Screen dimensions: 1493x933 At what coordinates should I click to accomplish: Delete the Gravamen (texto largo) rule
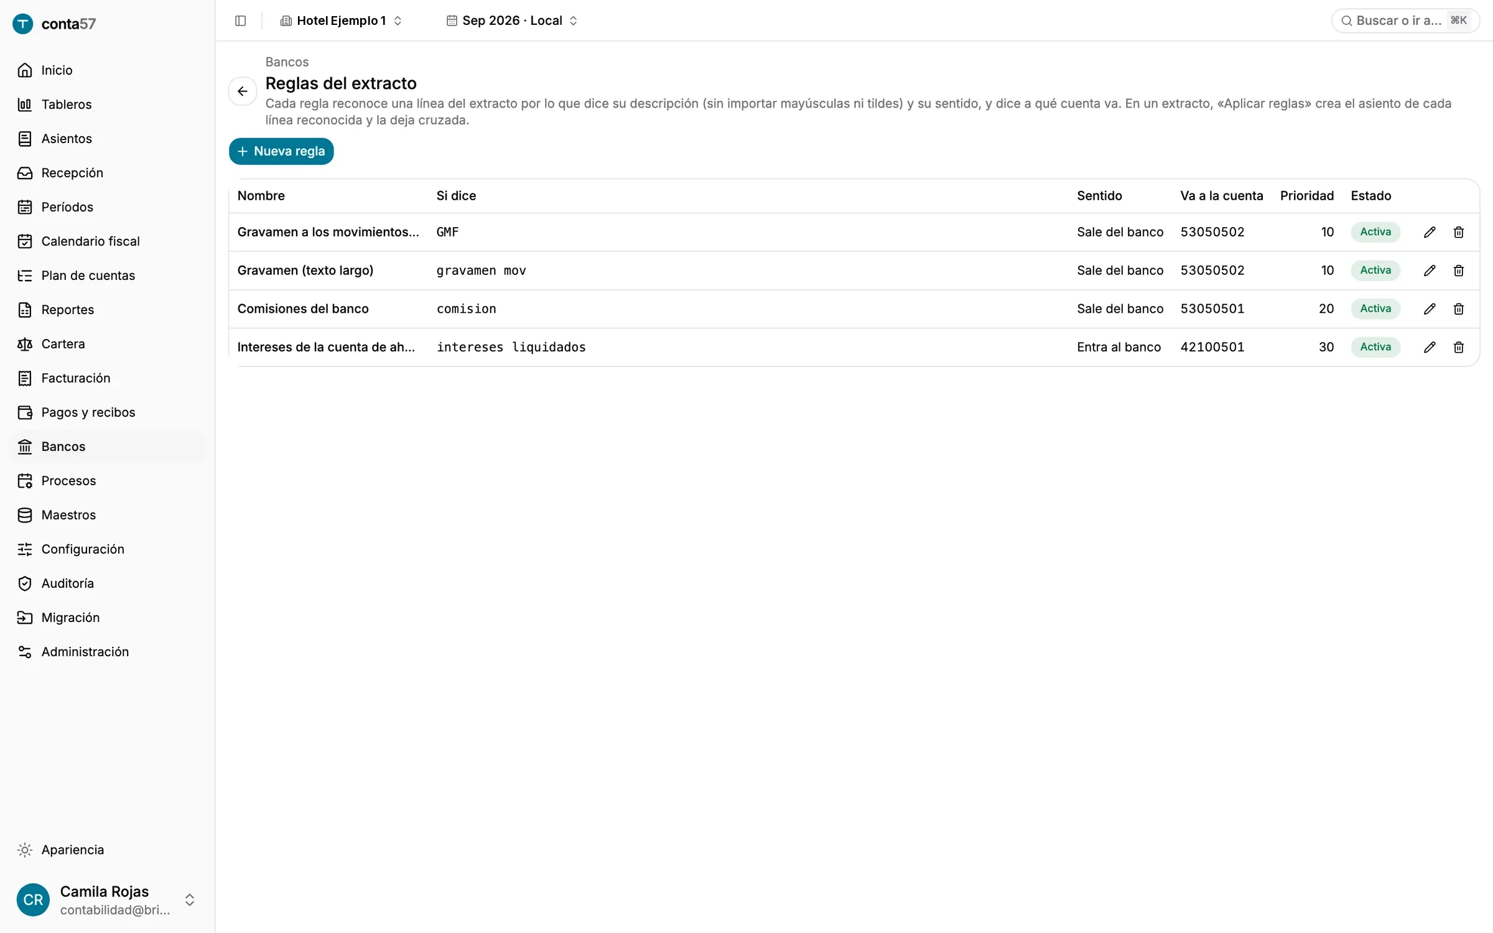[1459, 271]
